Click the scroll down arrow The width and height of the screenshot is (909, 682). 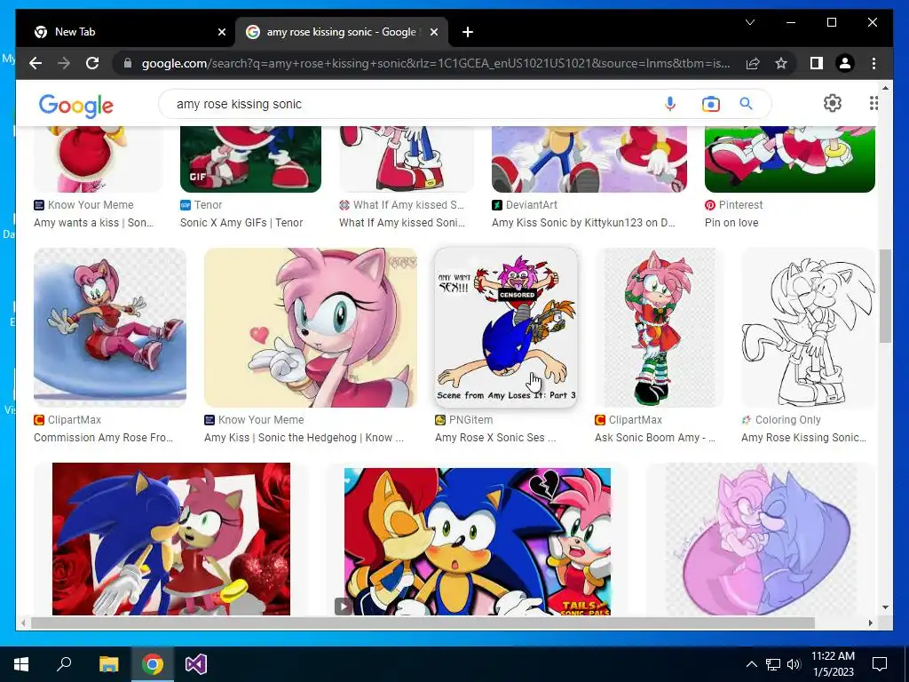click(885, 607)
